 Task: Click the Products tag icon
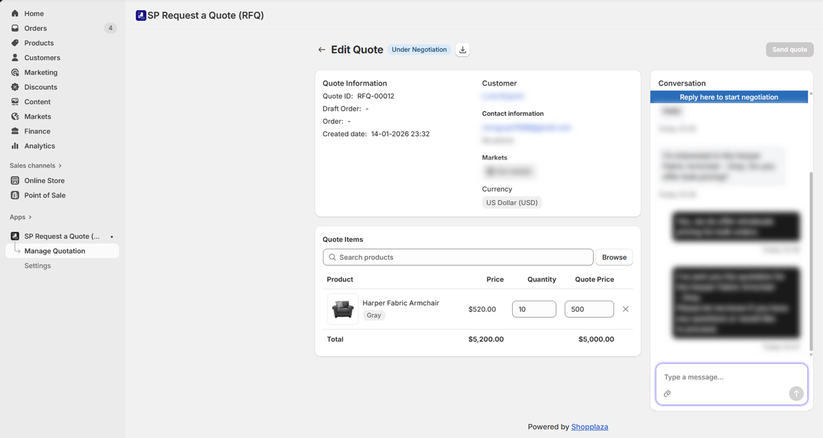[14, 42]
